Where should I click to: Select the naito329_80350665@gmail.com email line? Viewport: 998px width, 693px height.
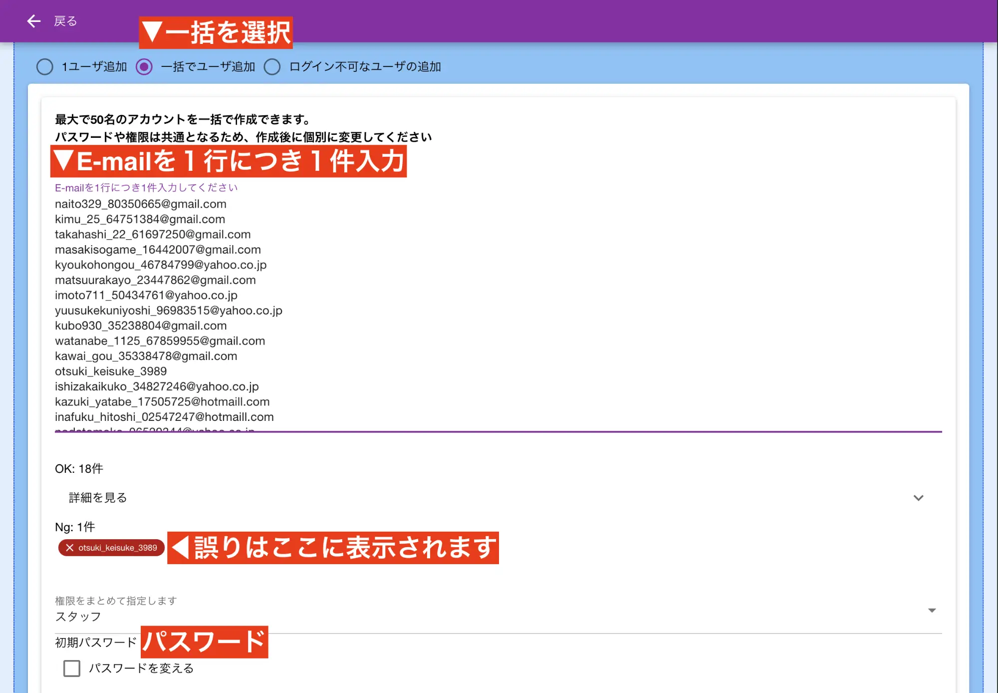(x=140, y=204)
